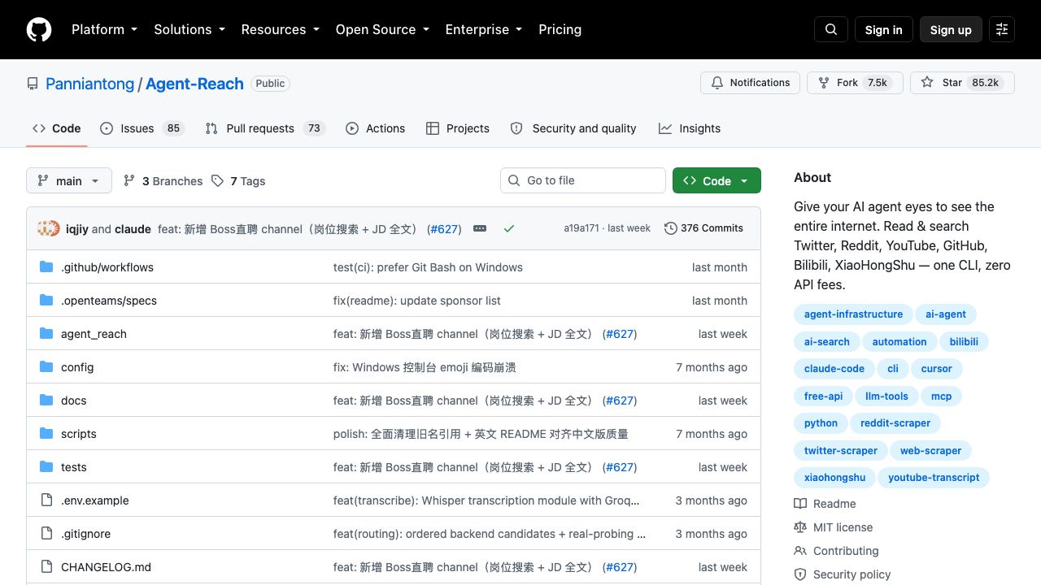Open the config folder
The image size is (1041, 585).
[77, 367]
